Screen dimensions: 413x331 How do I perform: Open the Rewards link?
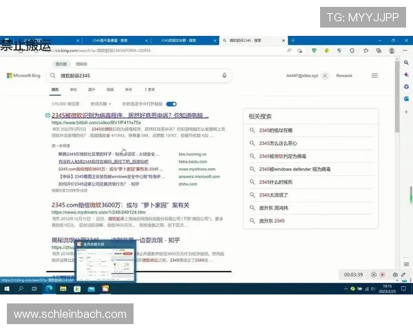pyautogui.click(x=344, y=76)
